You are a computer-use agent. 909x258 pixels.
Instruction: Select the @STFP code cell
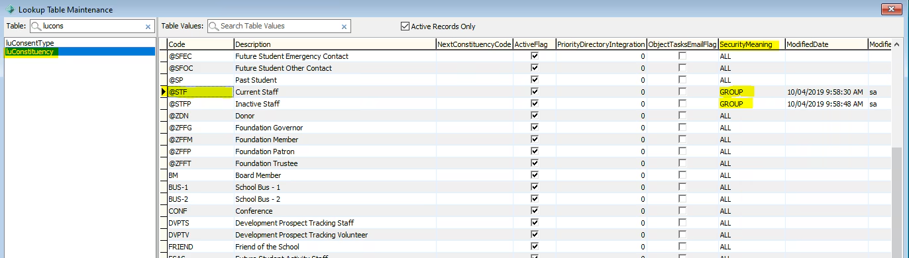[200, 104]
